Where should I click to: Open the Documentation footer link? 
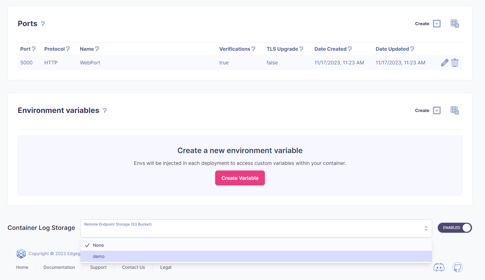click(59, 267)
